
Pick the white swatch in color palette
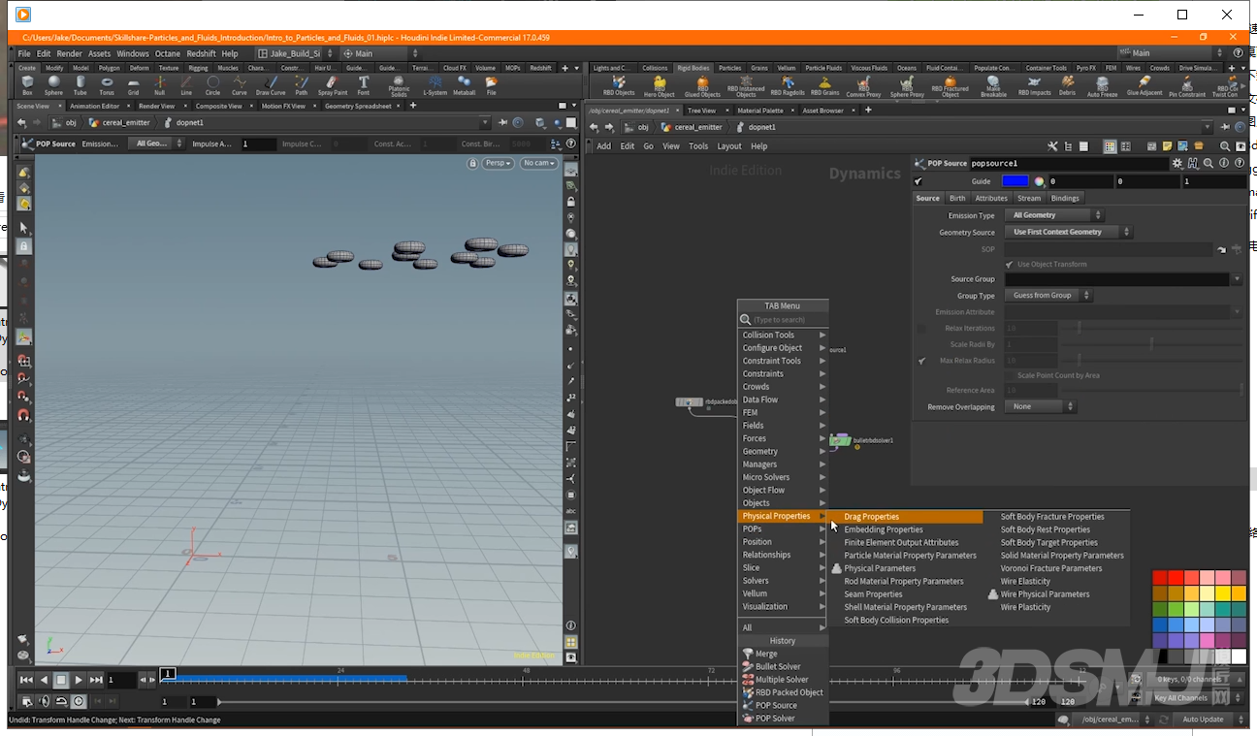point(1239,656)
